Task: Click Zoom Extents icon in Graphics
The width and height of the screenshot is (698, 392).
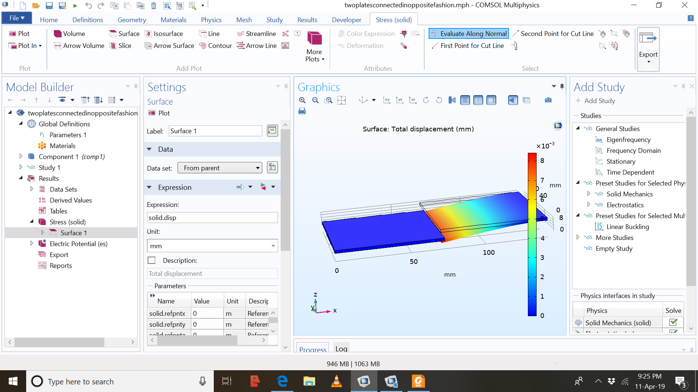Action: click(341, 100)
